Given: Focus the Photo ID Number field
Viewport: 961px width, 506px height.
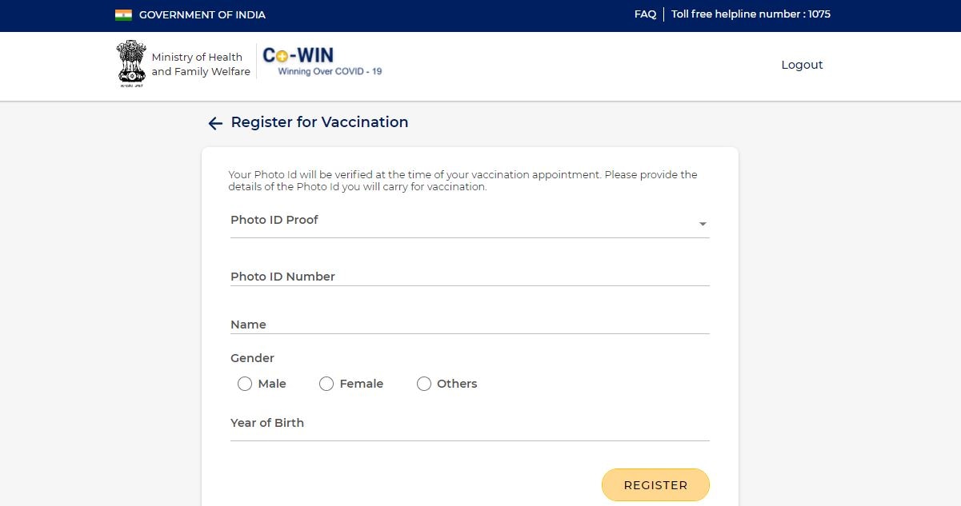Looking at the screenshot, I should (x=469, y=277).
